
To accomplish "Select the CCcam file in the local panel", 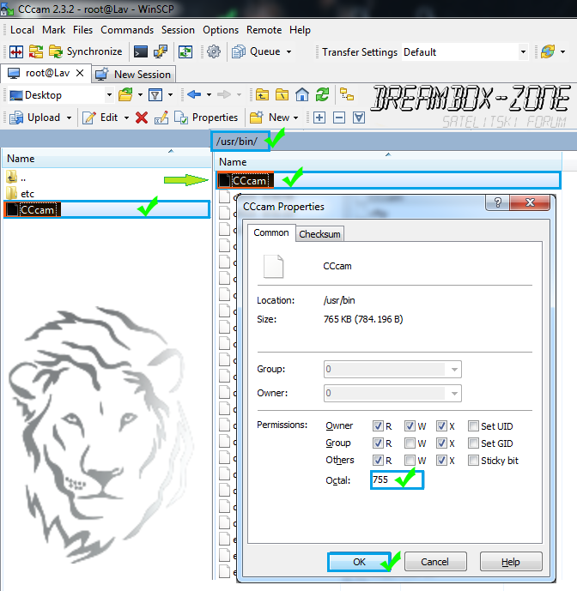I will pyautogui.click(x=106, y=209).
